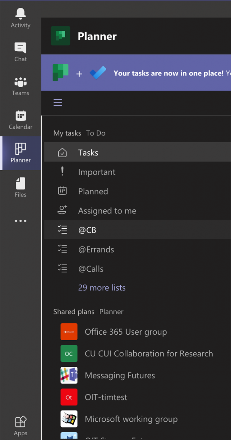Open the Important list
The image size is (231, 440).
(x=137, y=172)
